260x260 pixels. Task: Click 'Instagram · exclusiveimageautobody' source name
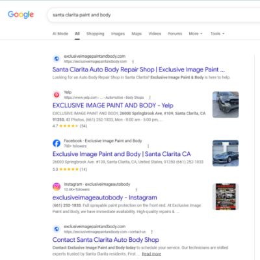coord(97,184)
